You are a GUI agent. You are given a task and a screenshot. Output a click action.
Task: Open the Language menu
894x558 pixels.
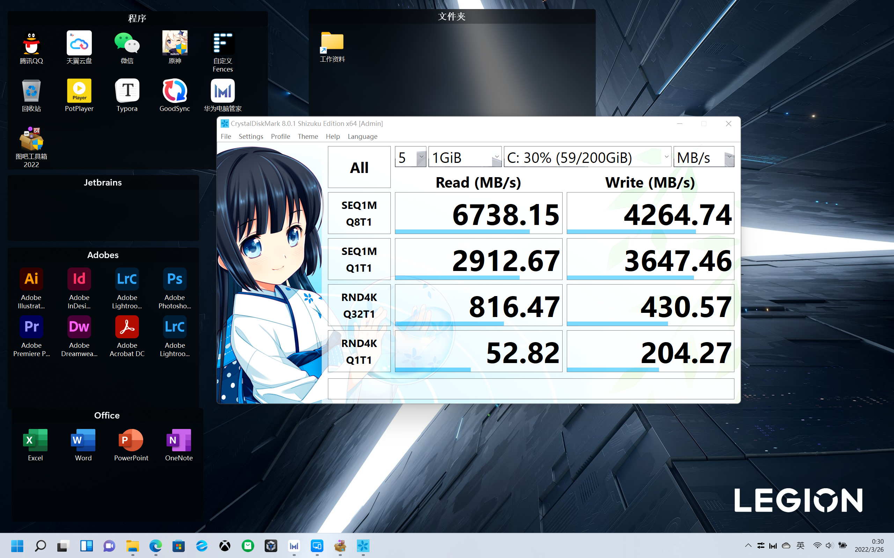pos(362,136)
